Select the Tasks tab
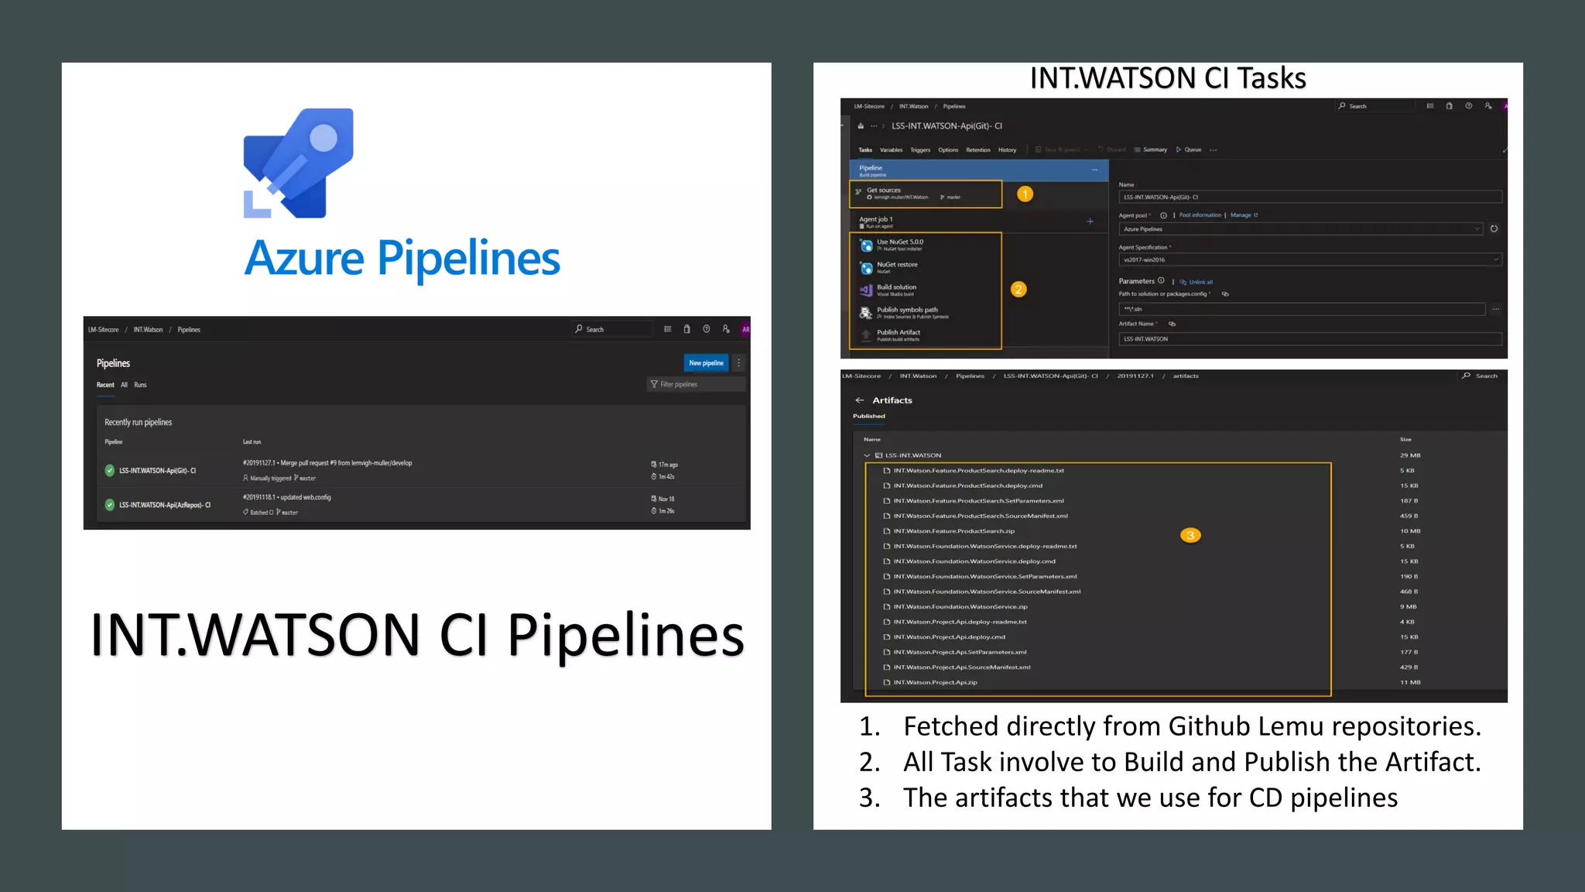 pyautogui.click(x=865, y=150)
